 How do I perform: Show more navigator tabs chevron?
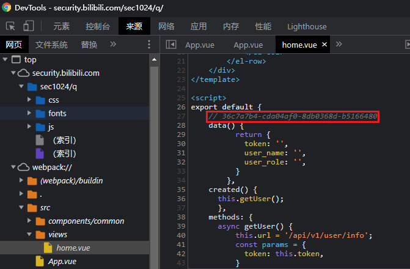coord(113,45)
